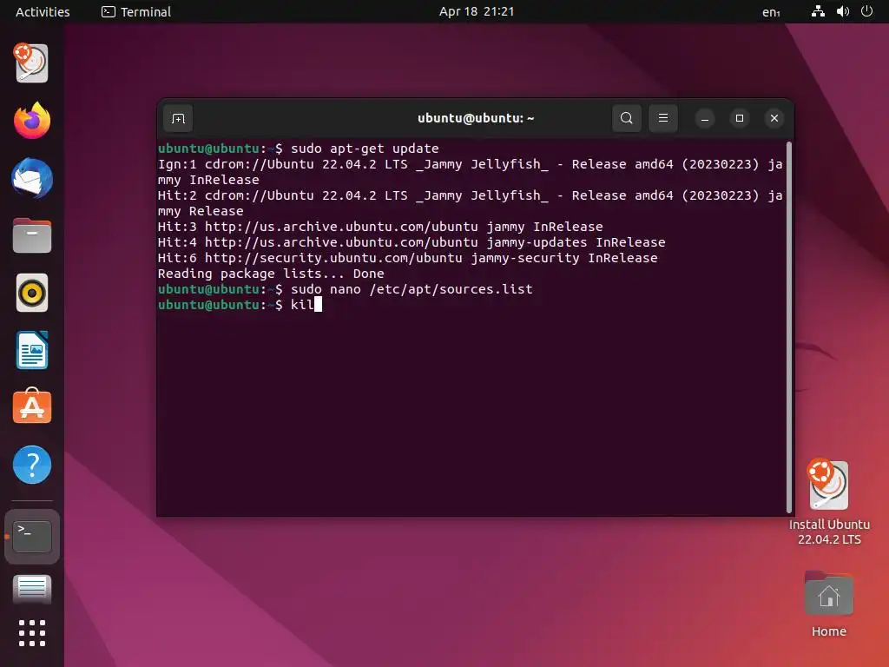Close the terminal window
The height and width of the screenshot is (667, 889).
tap(774, 118)
